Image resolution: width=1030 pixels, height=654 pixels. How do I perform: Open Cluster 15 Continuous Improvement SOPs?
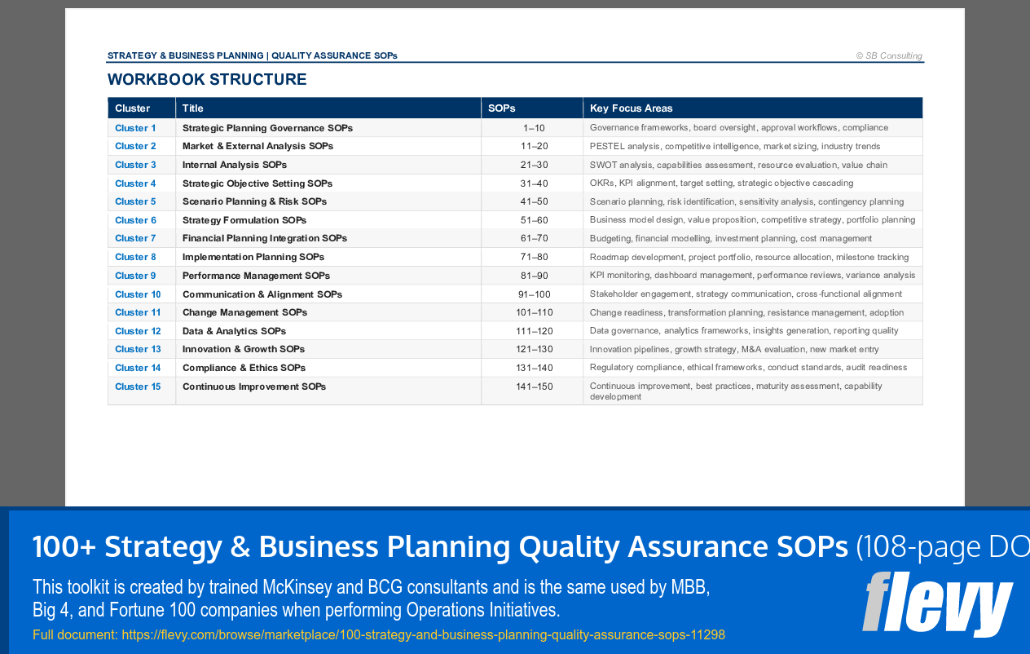coord(137,386)
